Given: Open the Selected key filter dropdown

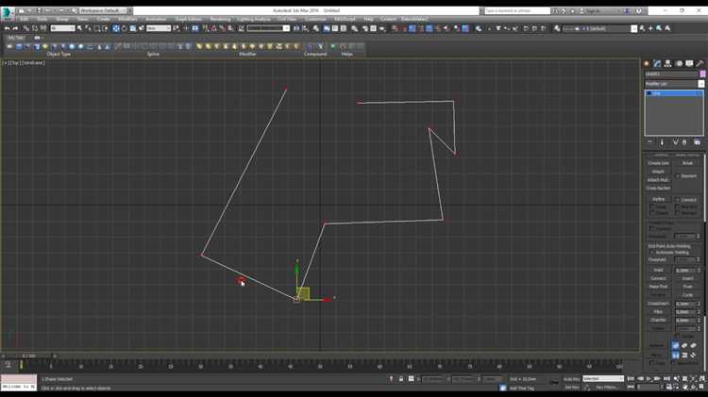Looking at the screenshot, I should point(603,379).
